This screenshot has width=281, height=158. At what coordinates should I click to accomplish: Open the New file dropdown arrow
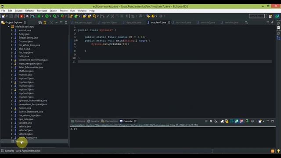7,16
